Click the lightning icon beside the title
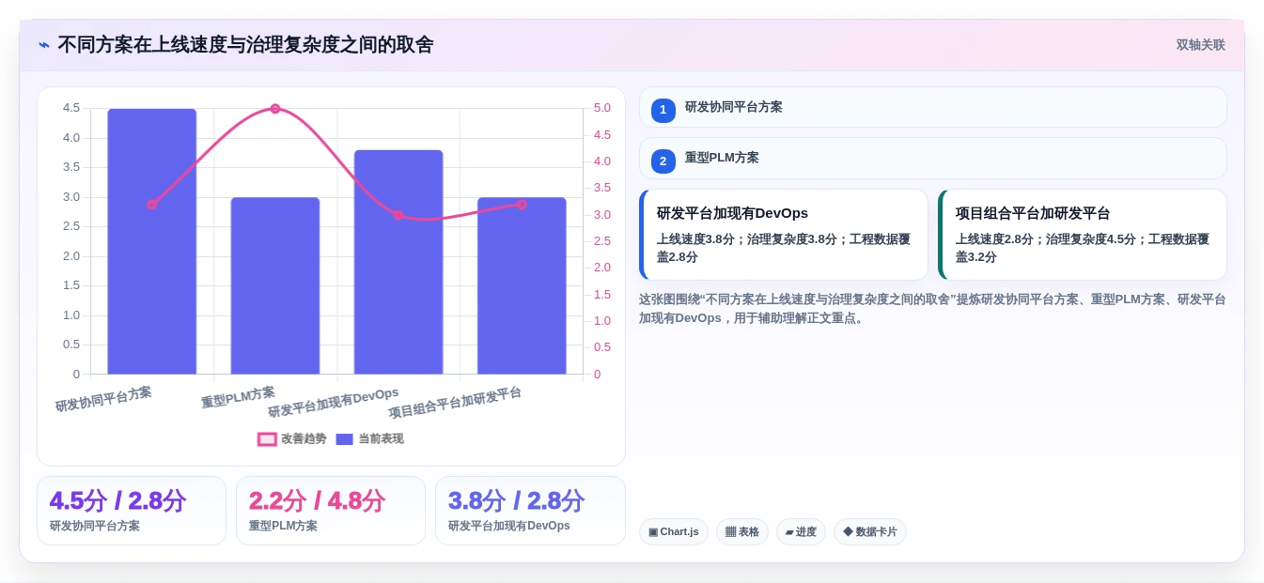The height and width of the screenshot is (583, 1264). coord(44,45)
